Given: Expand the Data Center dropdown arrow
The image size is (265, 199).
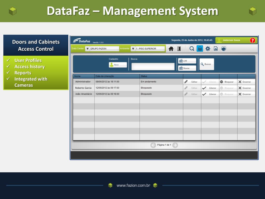Looking at the screenshot, I should coord(87,48).
